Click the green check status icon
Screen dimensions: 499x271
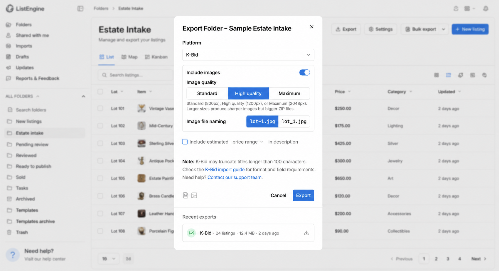click(x=191, y=233)
